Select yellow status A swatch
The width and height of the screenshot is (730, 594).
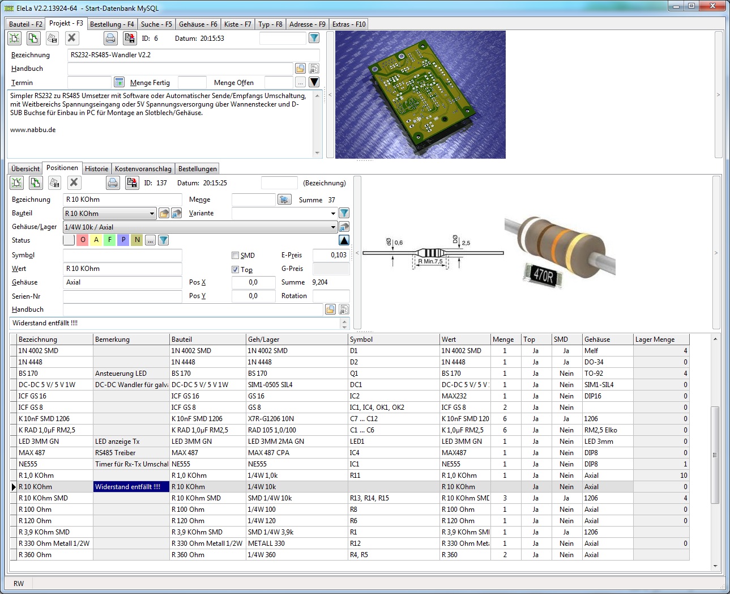96,240
